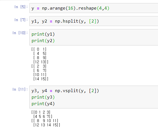Click output row [10 11]
The image size is (158, 128).
pos(40,75)
